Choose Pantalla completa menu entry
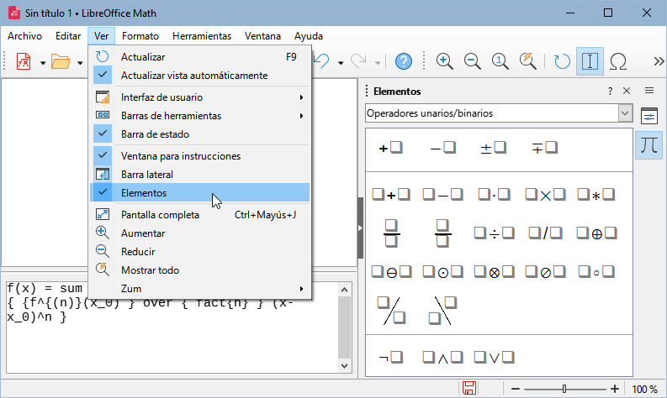 (x=200, y=214)
